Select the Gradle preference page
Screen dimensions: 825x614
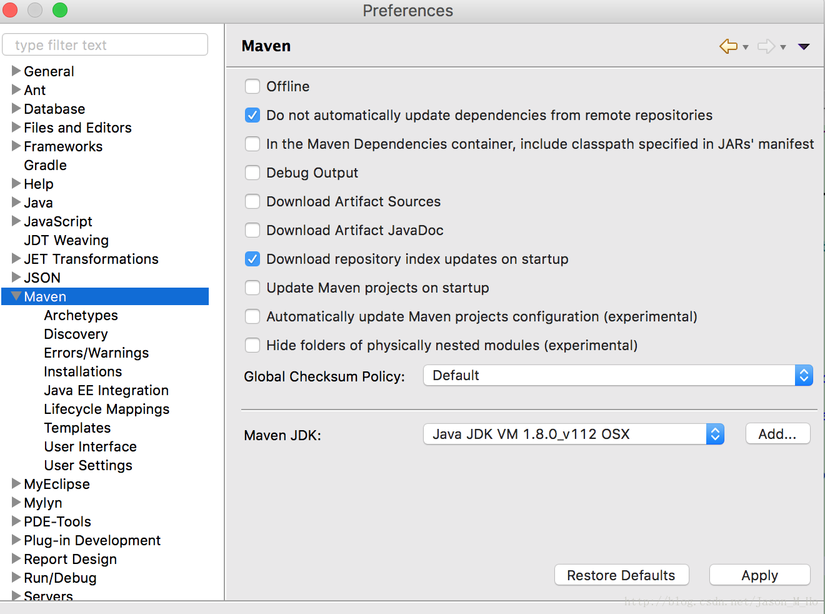tap(45, 165)
